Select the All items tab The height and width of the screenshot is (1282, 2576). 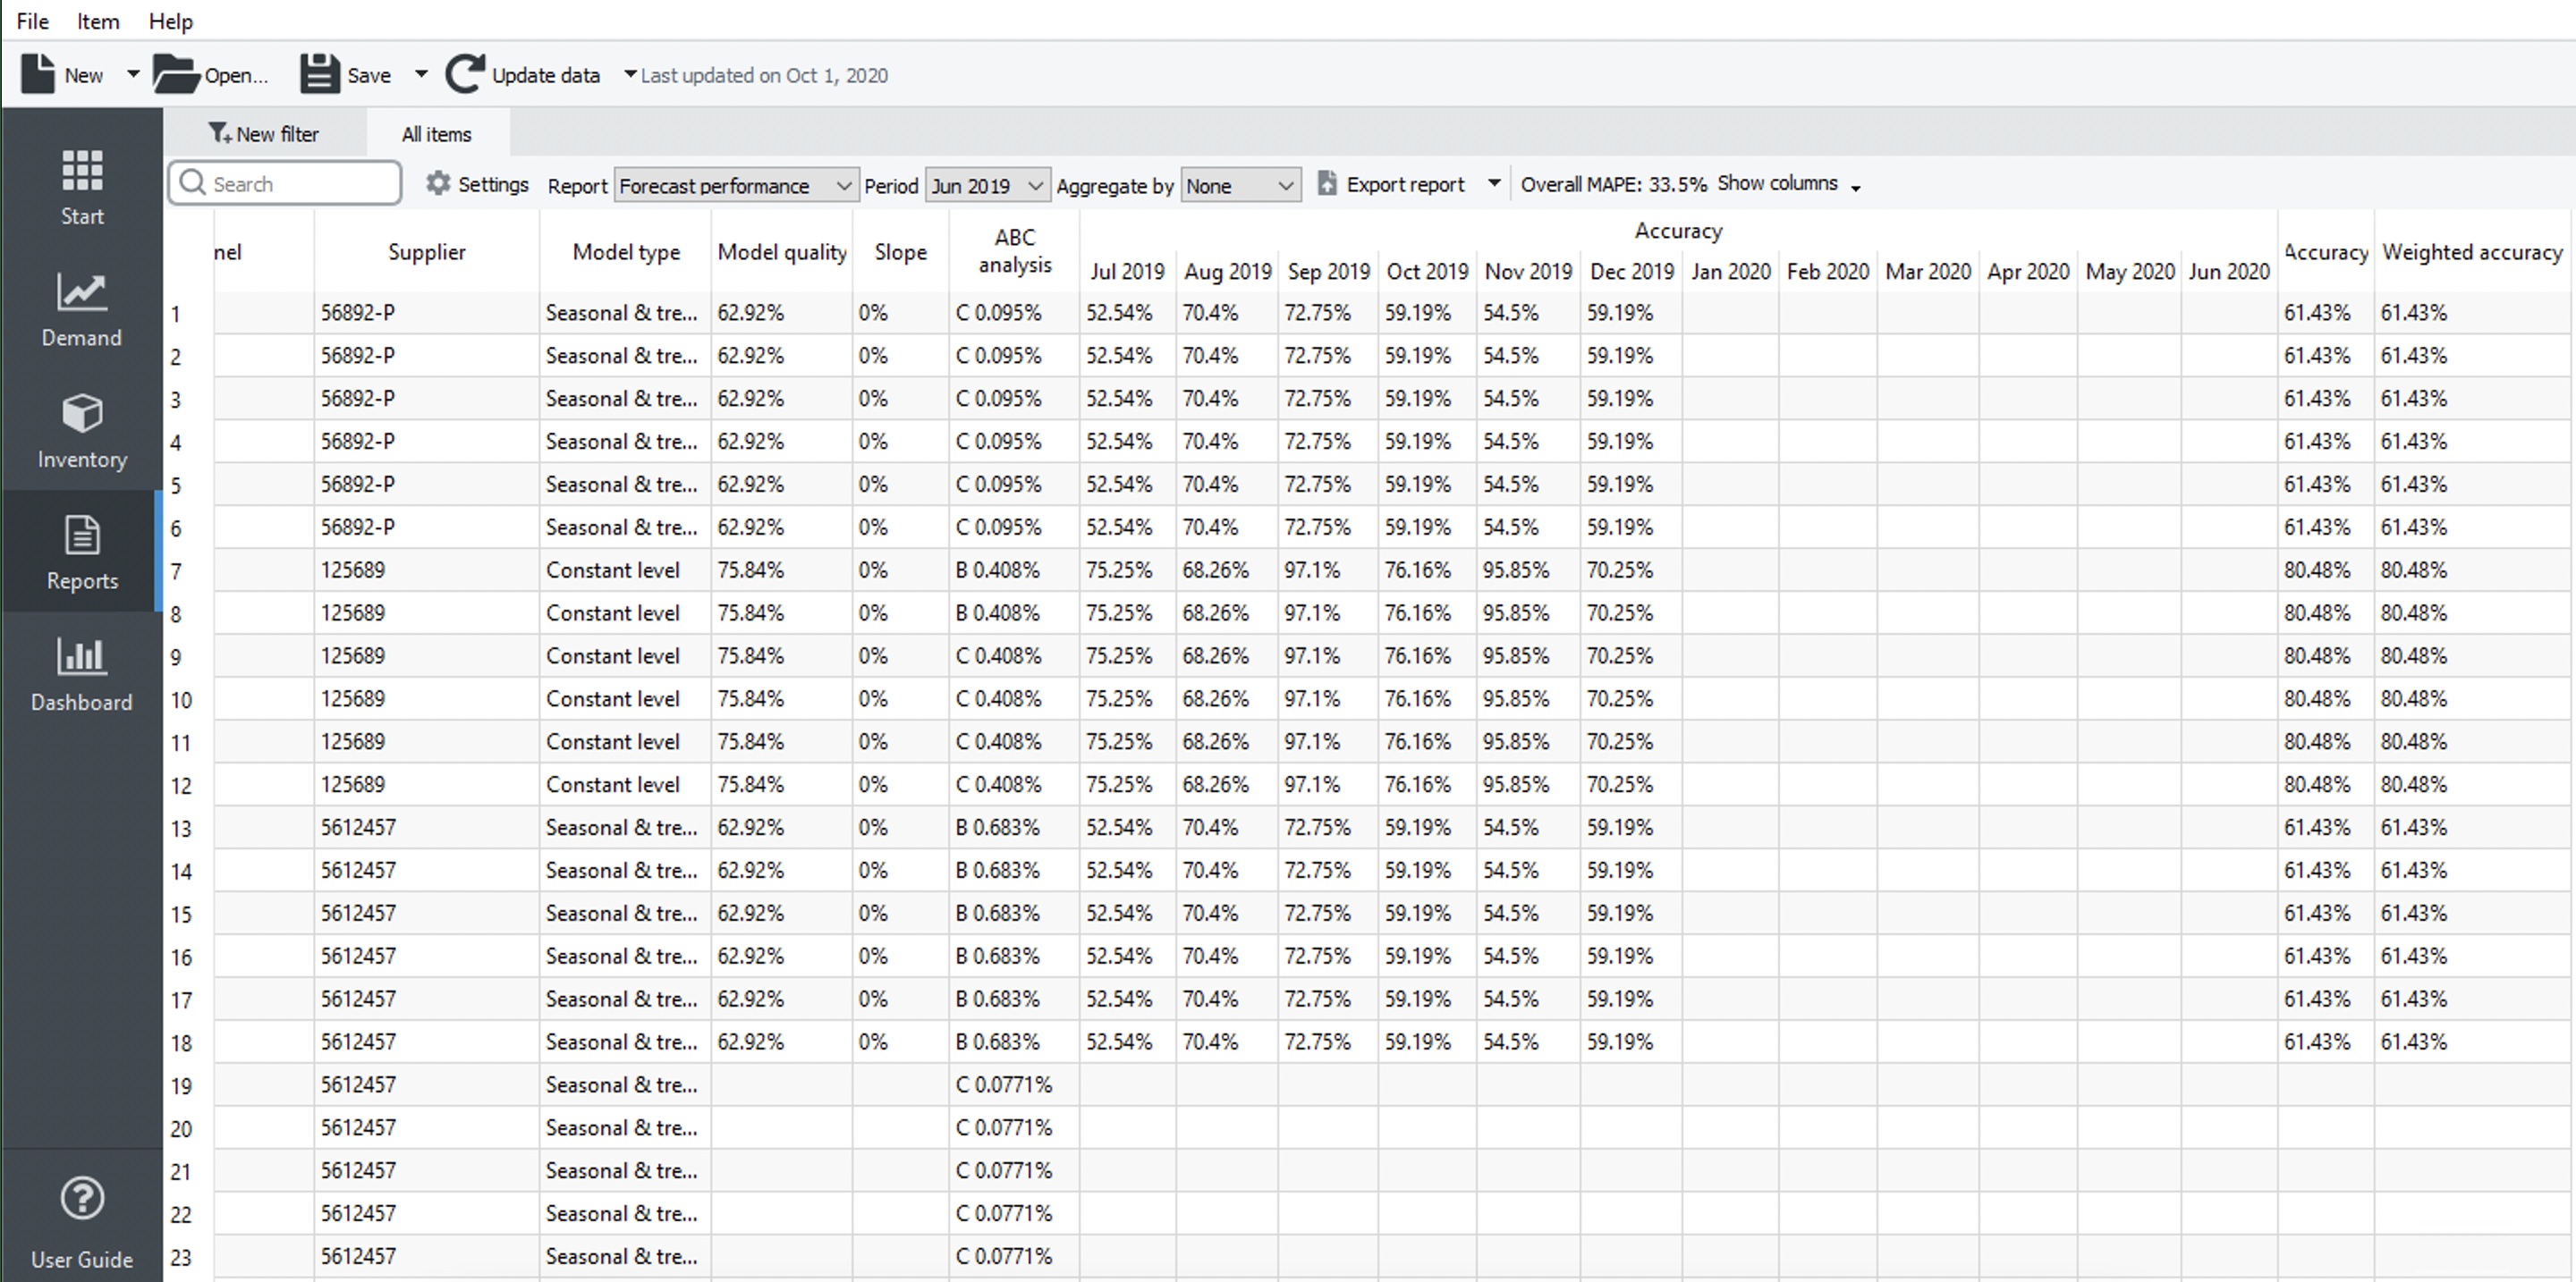point(437,134)
